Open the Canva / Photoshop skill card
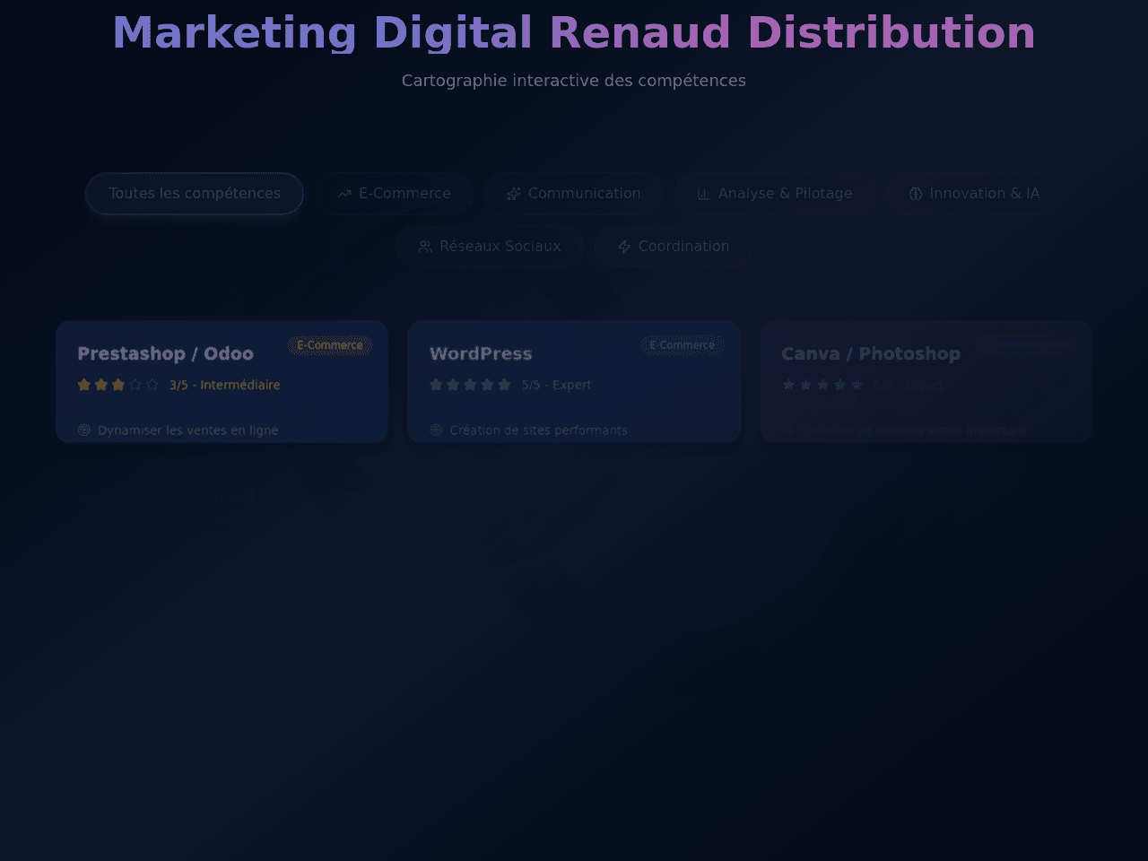The image size is (1148, 861). click(x=926, y=381)
